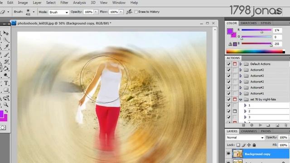Open Opacity slider arrow in options bar
Screen dimensions: 290x163
point(96,12)
